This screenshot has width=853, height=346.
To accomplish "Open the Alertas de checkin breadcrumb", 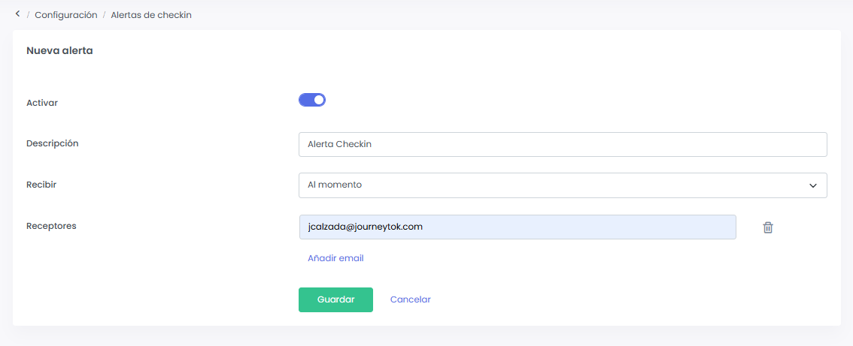I will (x=151, y=15).
